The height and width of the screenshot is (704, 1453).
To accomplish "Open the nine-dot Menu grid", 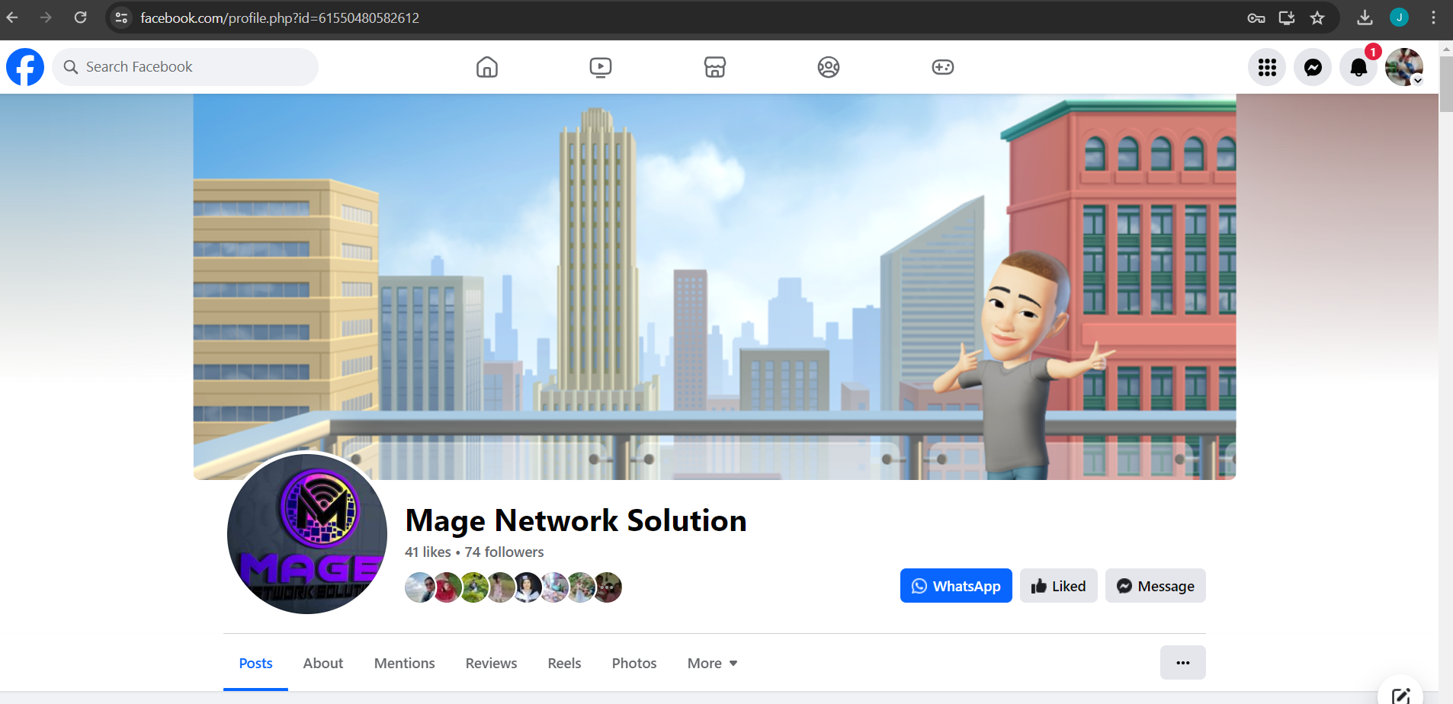I will [x=1267, y=67].
